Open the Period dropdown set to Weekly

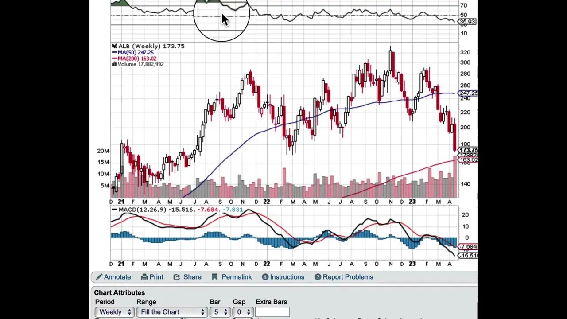pyautogui.click(x=114, y=312)
